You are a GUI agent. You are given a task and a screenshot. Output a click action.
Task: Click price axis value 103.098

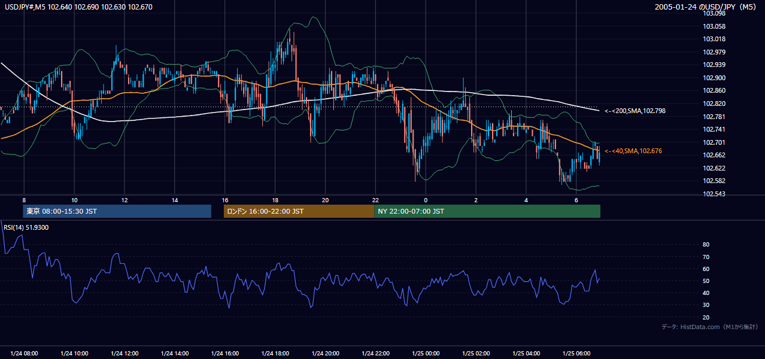pyautogui.click(x=714, y=14)
